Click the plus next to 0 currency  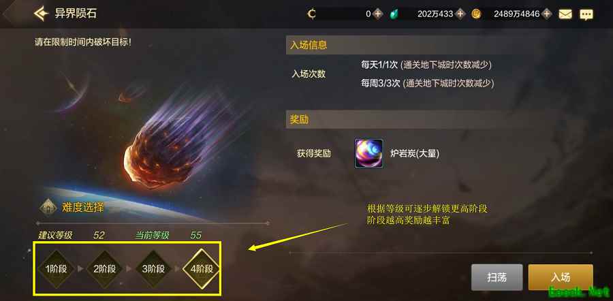(377, 14)
